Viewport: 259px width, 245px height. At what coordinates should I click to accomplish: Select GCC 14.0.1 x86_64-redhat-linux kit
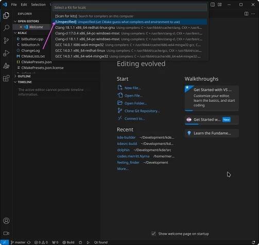click(130, 51)
